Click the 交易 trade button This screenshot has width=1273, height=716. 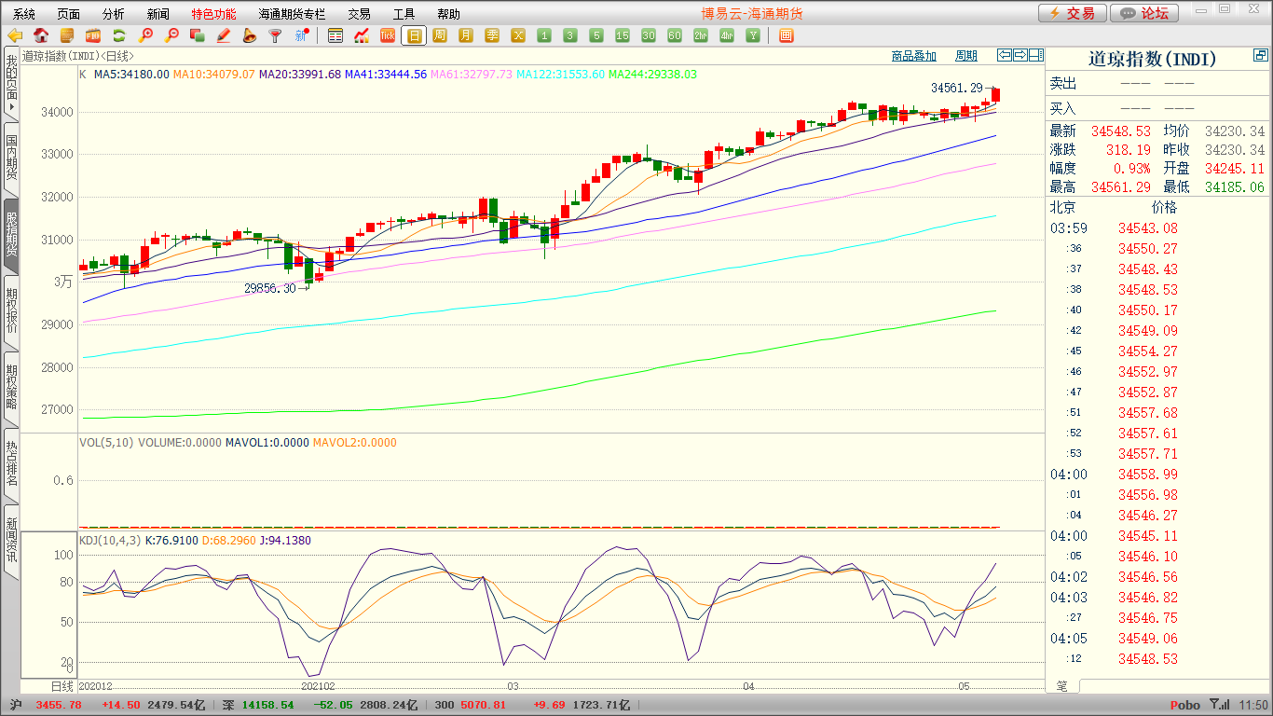tap(1073, 13)
